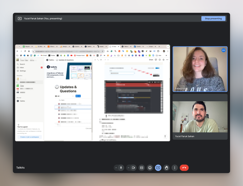Leave the call with the red button
243x186 pixels.
184,168
